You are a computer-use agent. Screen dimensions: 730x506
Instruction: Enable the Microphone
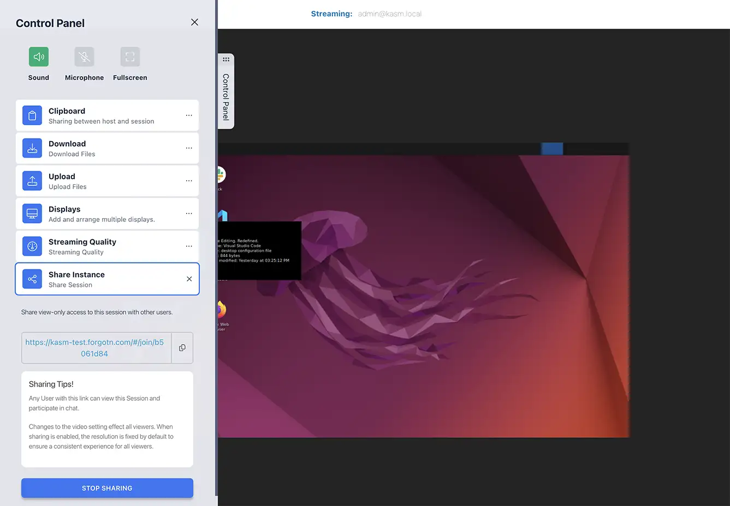pyautogui.click(x=84, y=56)
